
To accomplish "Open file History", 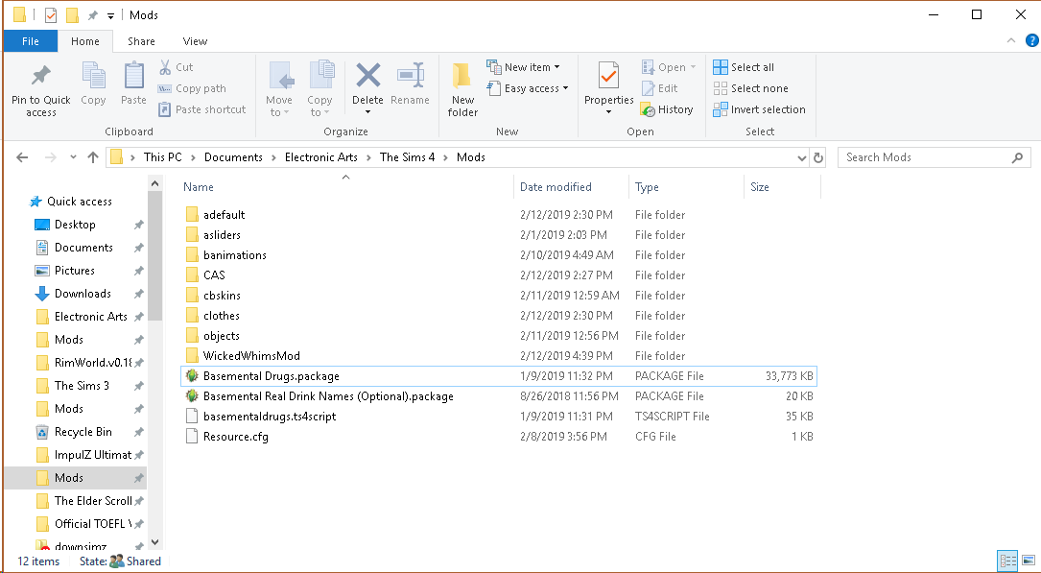I will pos(667,109).
